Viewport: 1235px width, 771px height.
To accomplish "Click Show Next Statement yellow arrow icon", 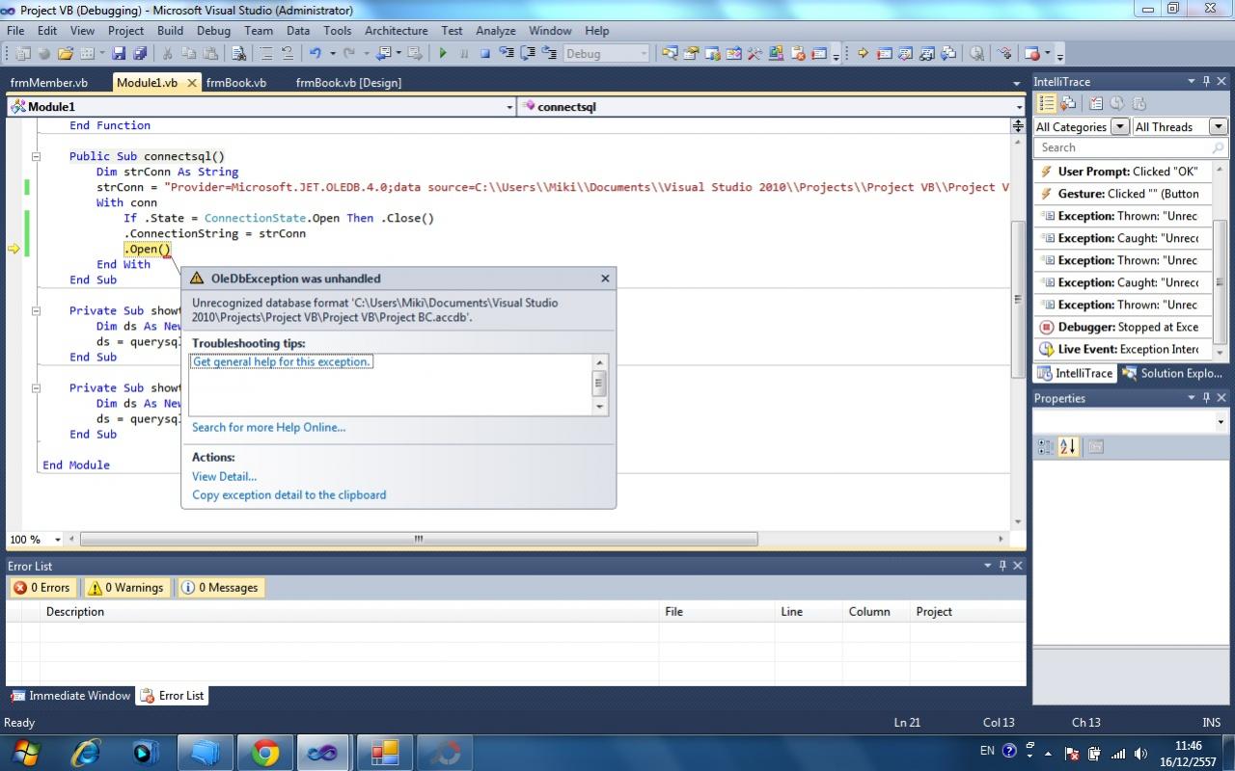I will tap(864, 54).
